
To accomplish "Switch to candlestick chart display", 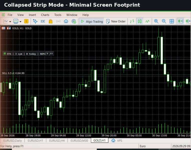I will 140,21.
